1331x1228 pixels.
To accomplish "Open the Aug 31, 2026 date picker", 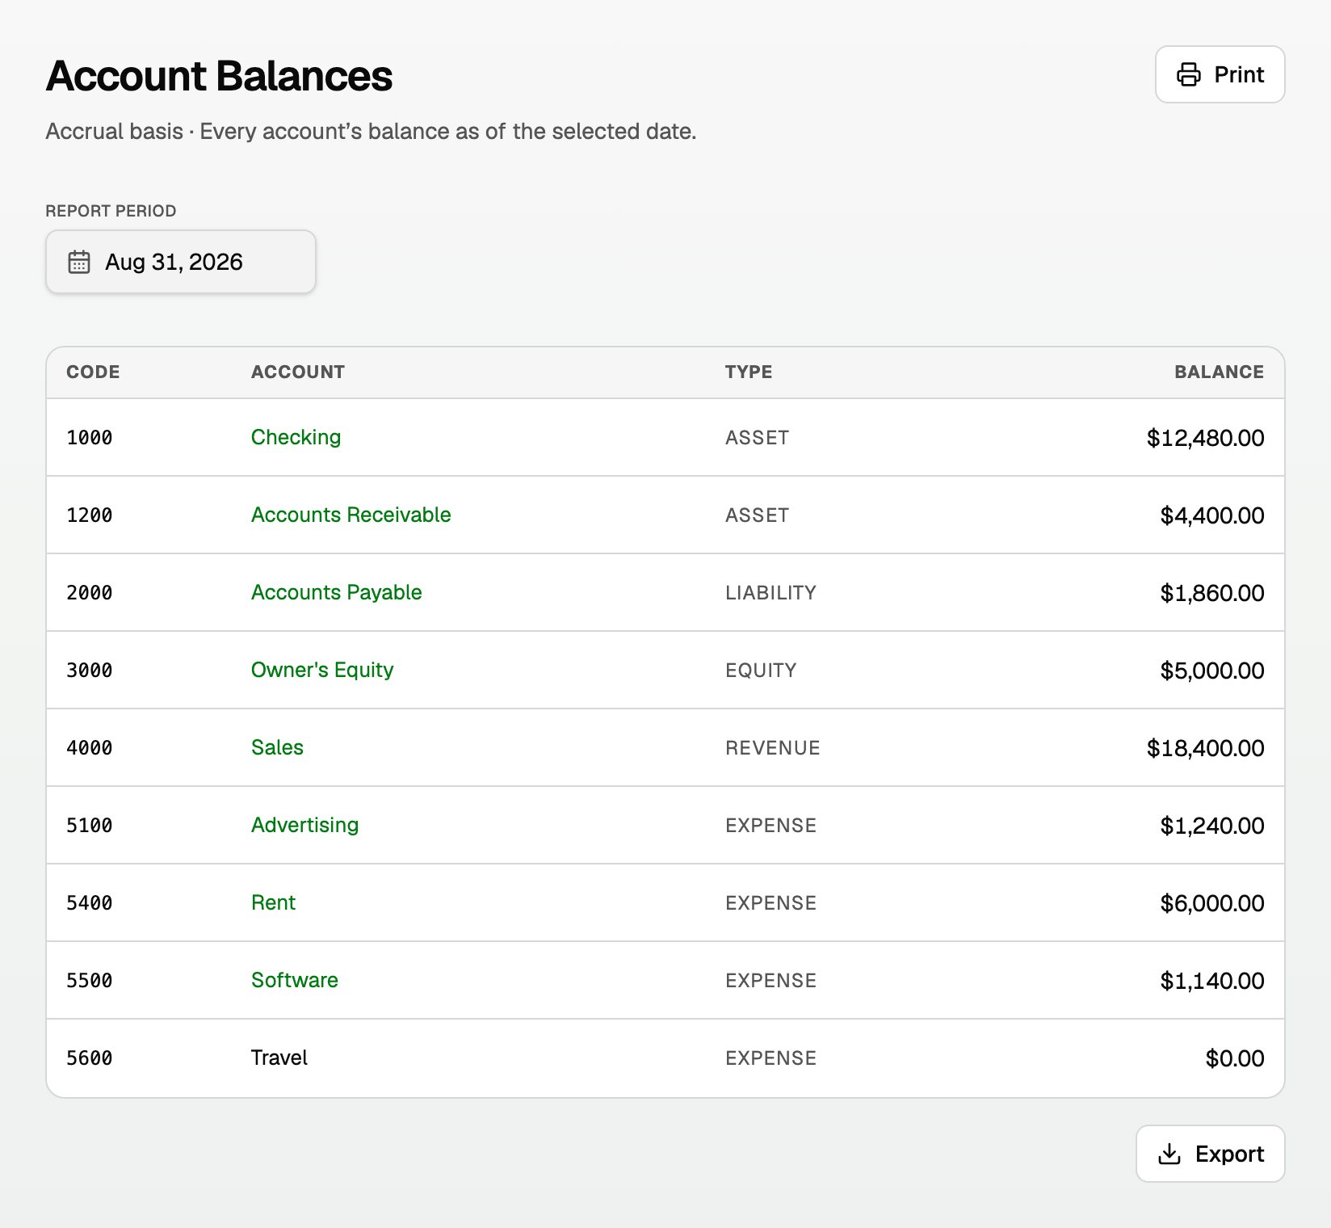I will point(180,262).
